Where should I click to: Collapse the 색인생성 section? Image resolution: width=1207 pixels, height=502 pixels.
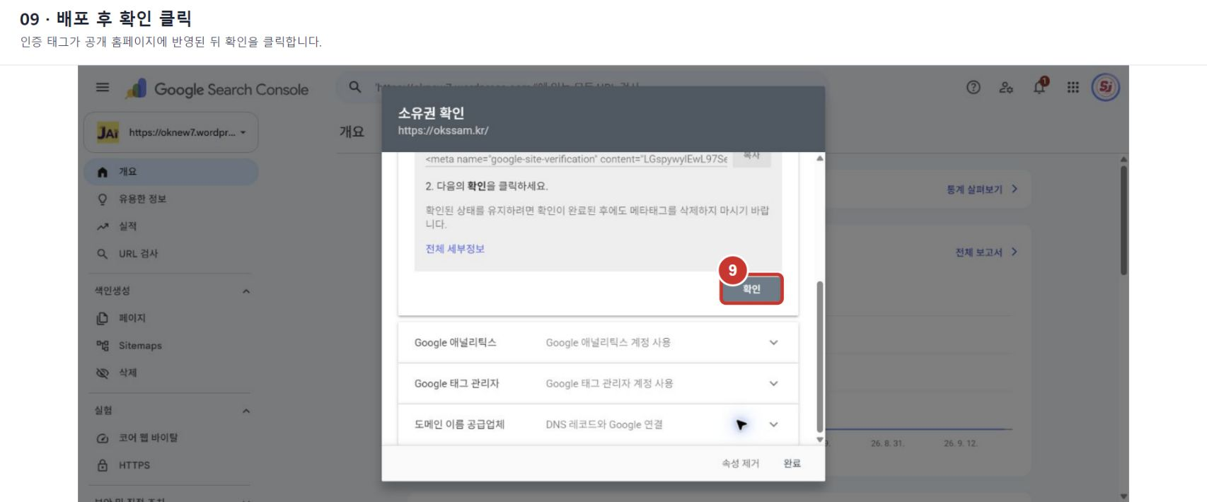coord(246,291)
